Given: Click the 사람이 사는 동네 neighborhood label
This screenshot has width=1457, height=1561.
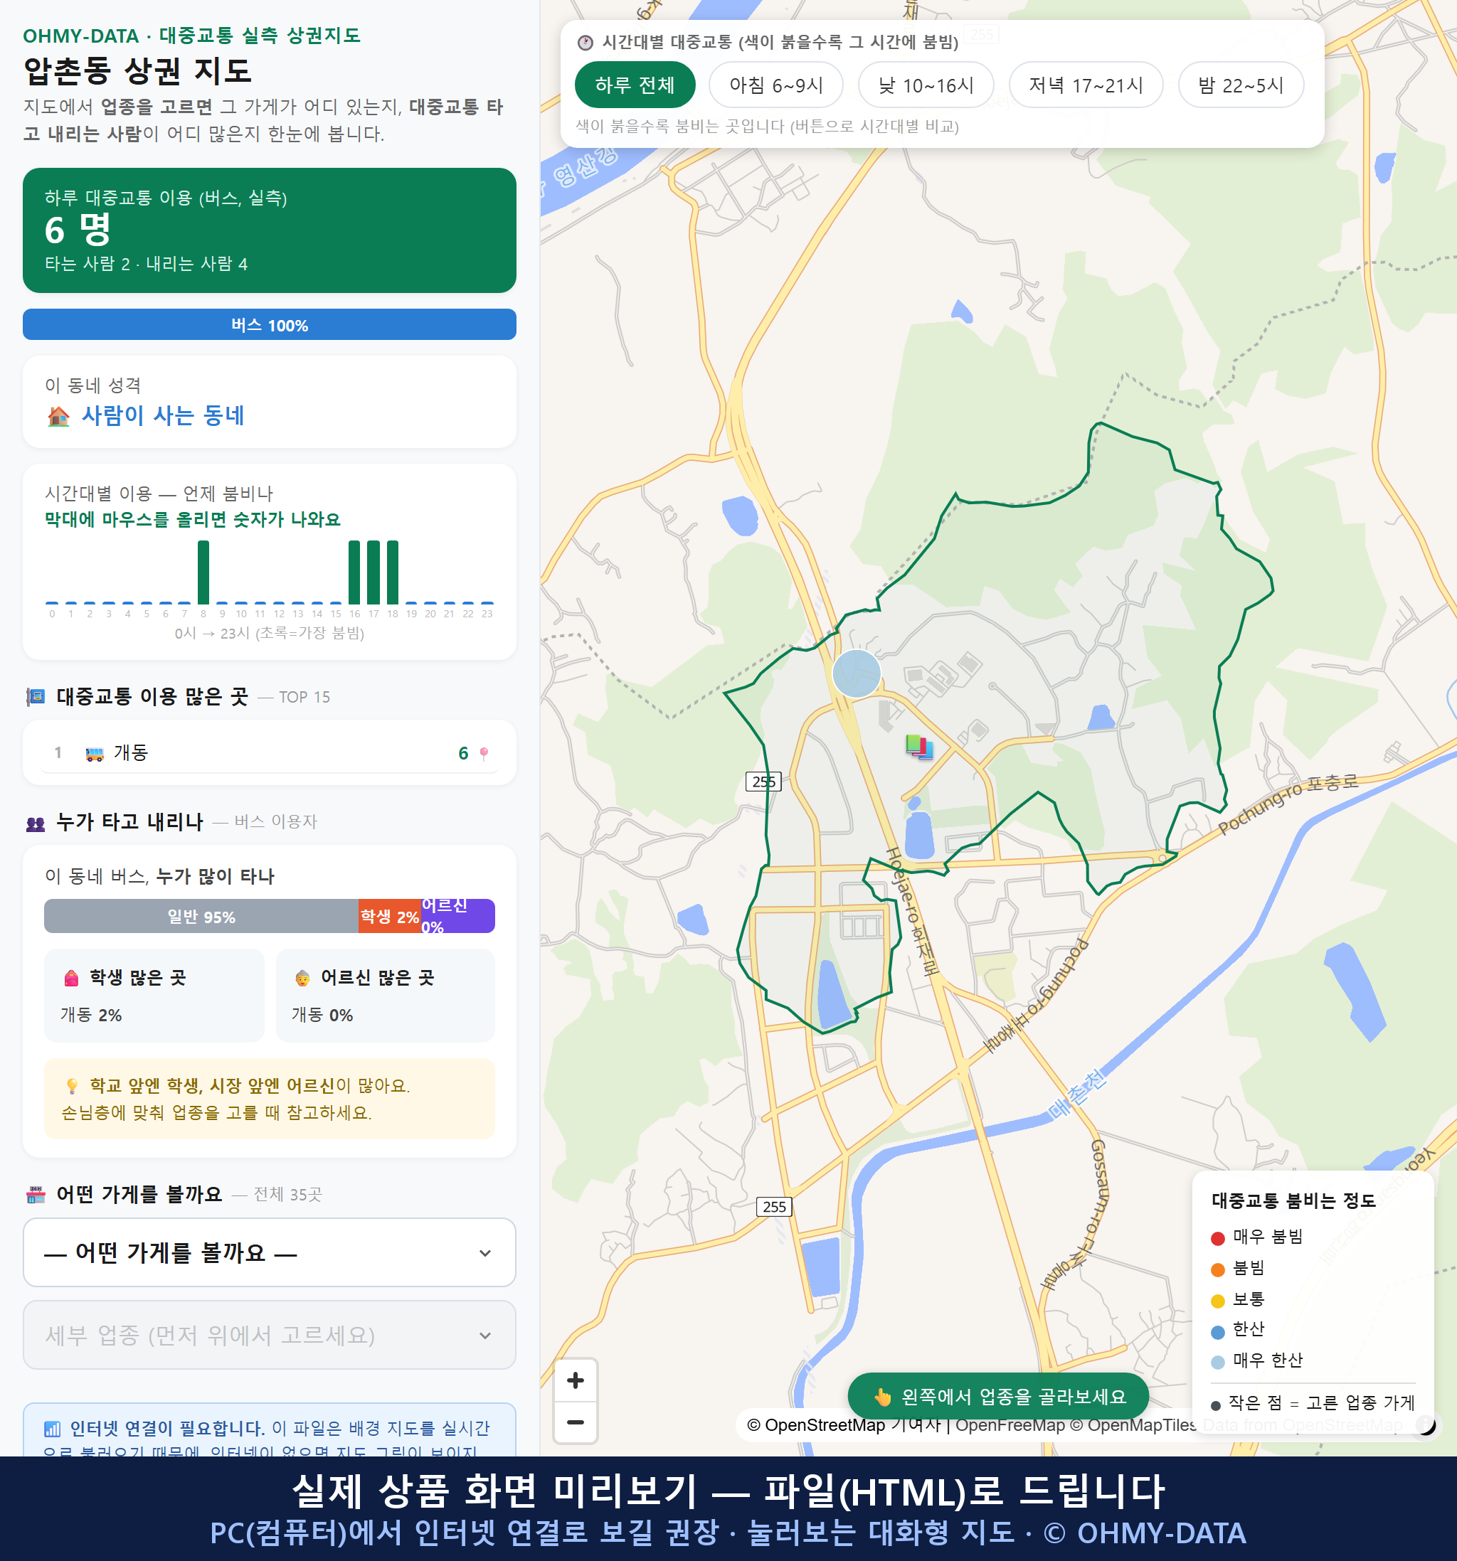Looking at the screenshot, I should (163, 415).
